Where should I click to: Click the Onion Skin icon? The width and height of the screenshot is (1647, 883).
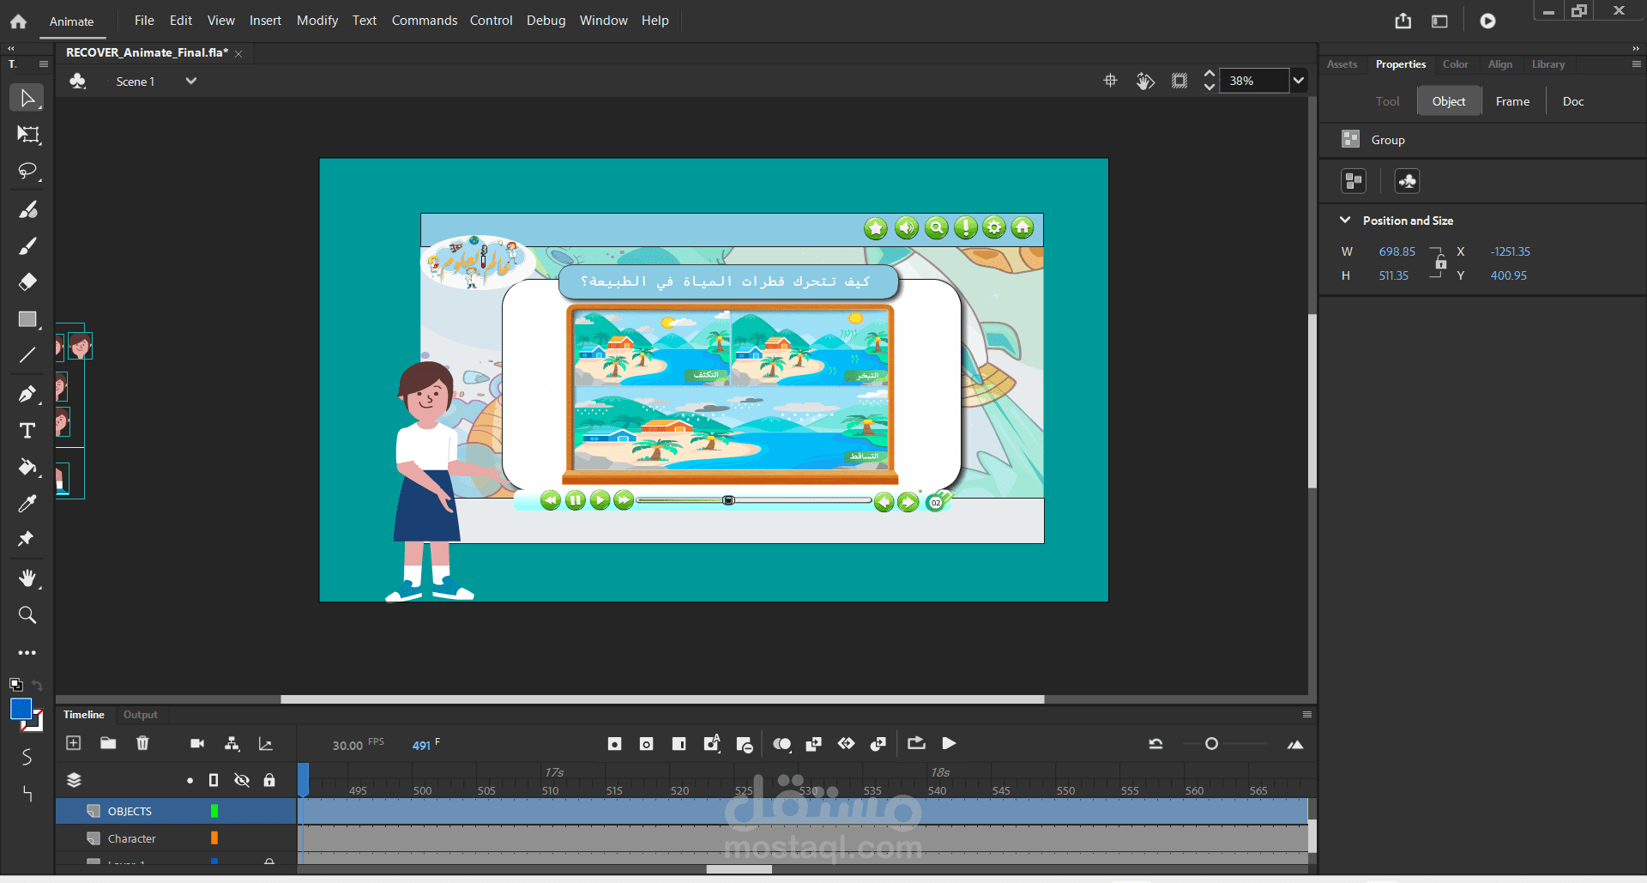point(781,744)
